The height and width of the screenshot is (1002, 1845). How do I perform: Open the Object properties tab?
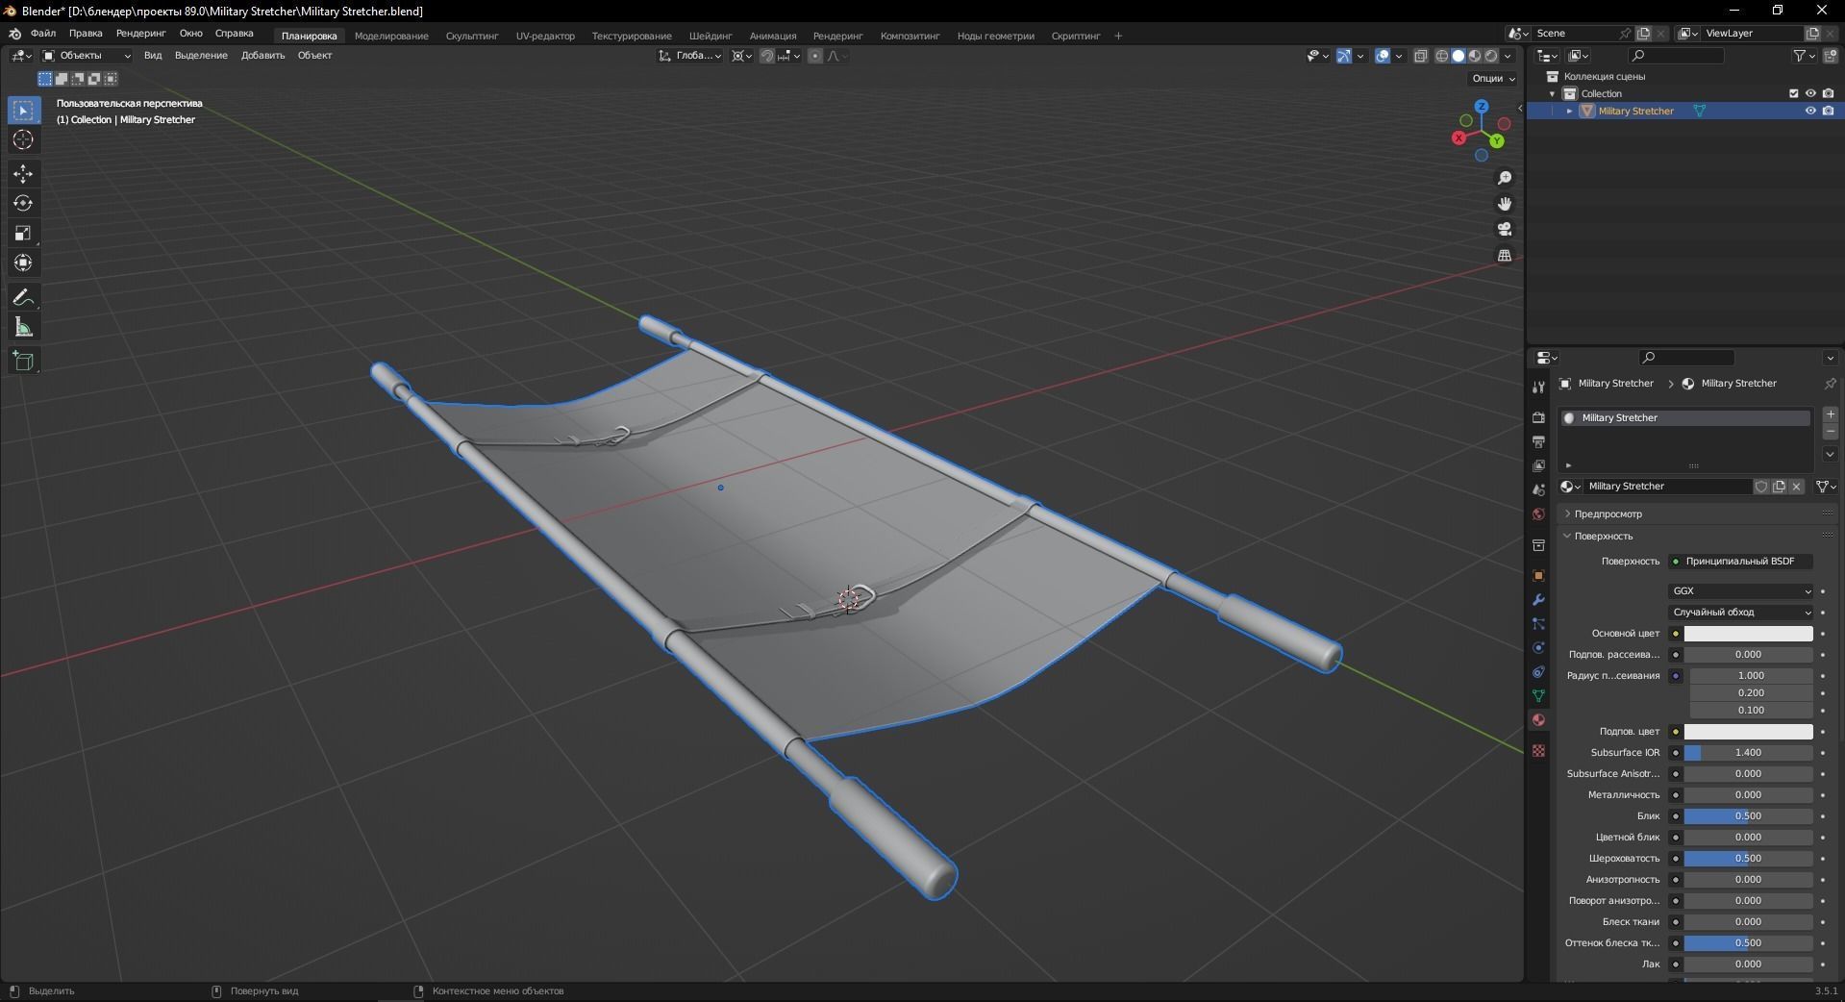click(1538, 576)
